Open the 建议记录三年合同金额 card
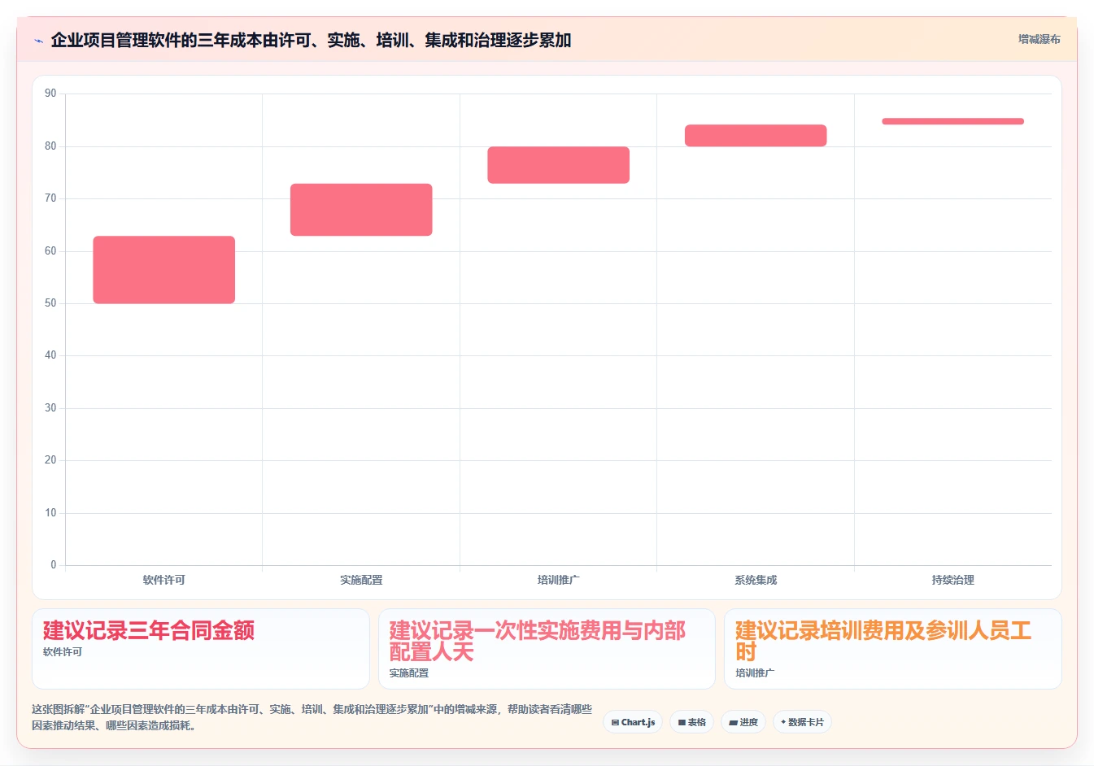This screenshot has height=766, width=1094. tap(201, 649)
